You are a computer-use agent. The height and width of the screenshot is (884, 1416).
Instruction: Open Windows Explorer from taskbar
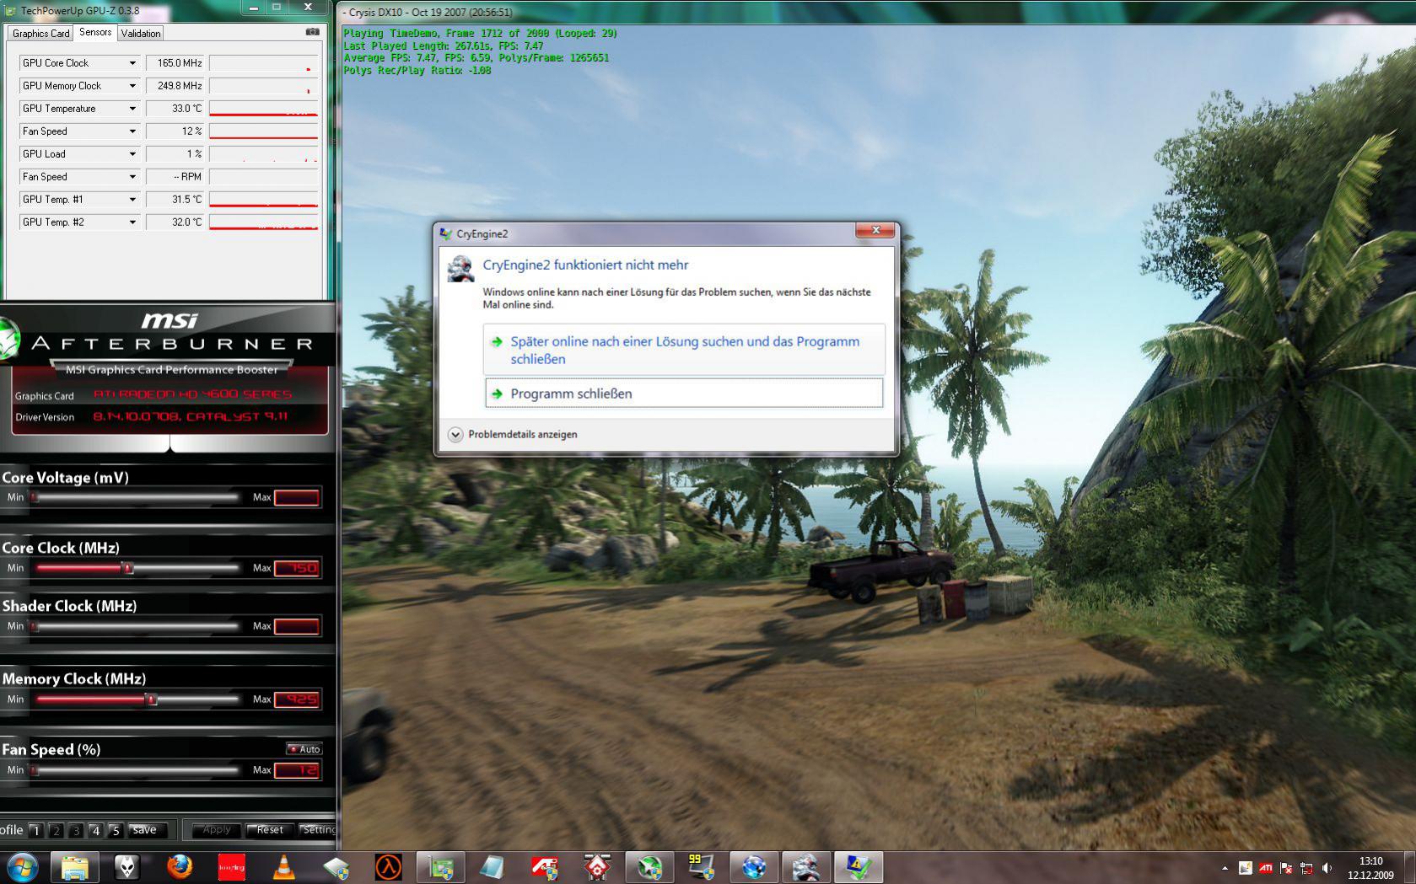click(x=74, y=866)
